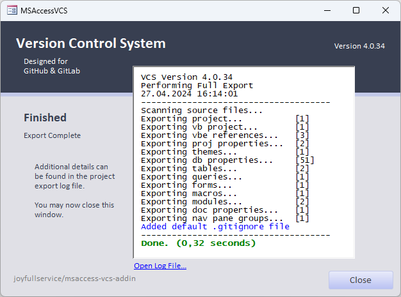
Task: Click the 'Done. (0,32 seconds)' log line
Action: tap(198, 243)
